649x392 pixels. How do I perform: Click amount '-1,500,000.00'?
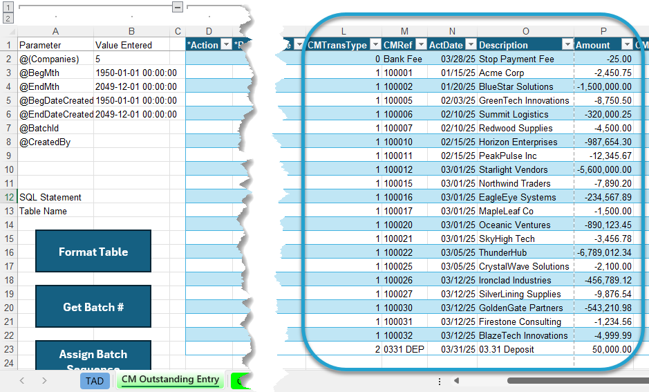click(x=603, y=86)
